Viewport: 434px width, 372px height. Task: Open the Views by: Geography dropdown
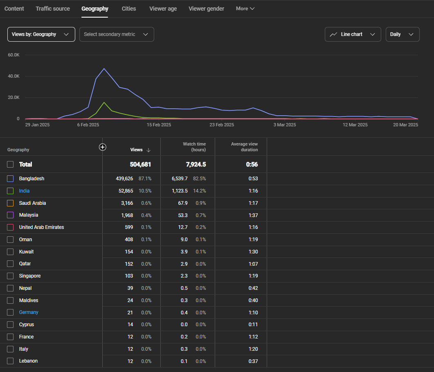pyautogui.click(x=41, y=34)
